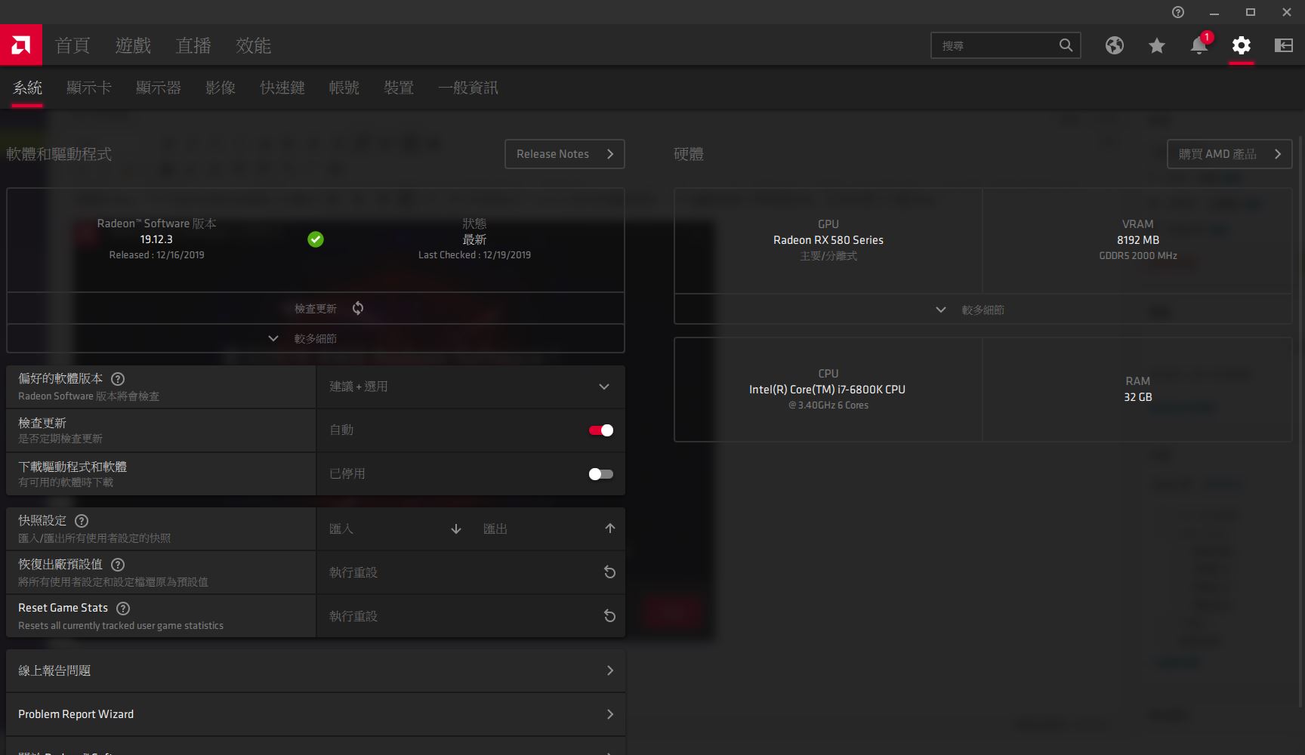The image size is (1305, 755).
Task: Expand 較多細節 under software section
Action: click(x=316, y=338)
